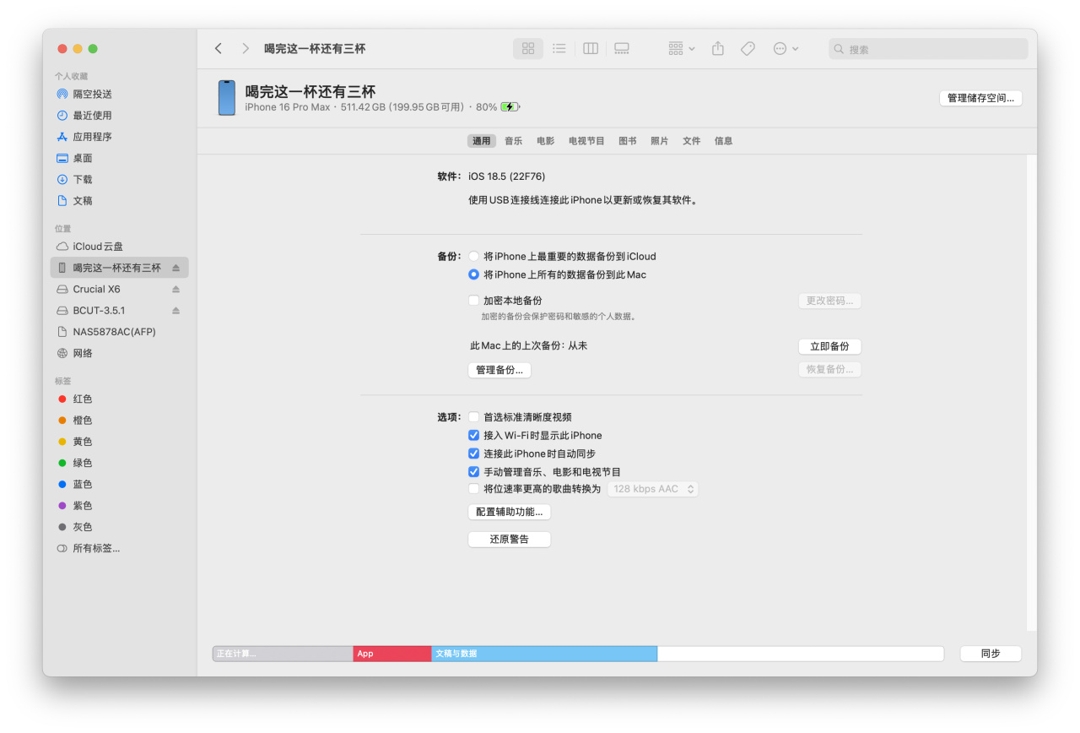Eject the Crucial X6 drive
1080x733 pixels.
pyautogui.click(x=176, y=289)
